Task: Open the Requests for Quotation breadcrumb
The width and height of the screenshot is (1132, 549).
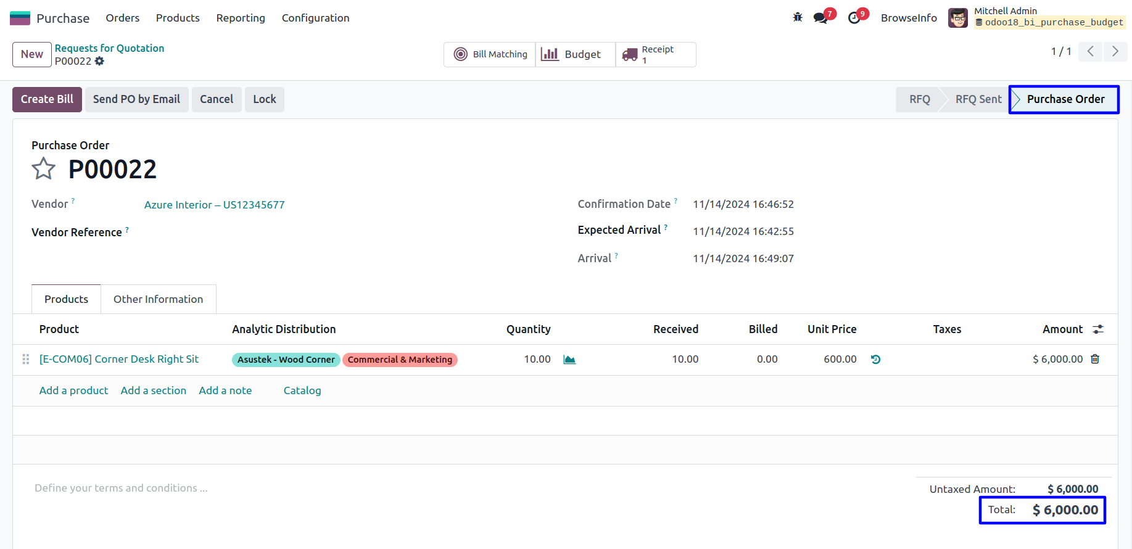Action: click(109, 48)
